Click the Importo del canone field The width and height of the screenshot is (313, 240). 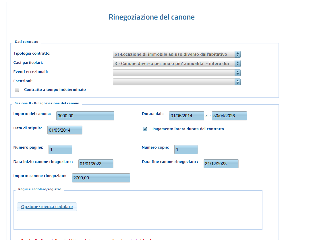(85, 116)
